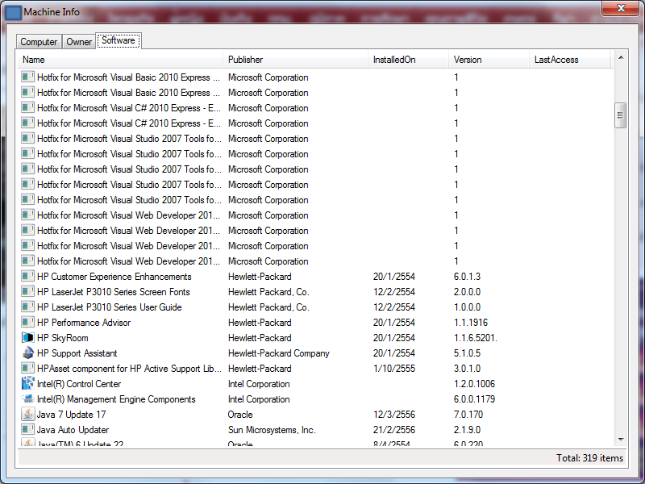
Task: Click the HP Performance Advisor row icon
Action: [x=27, y=322]
